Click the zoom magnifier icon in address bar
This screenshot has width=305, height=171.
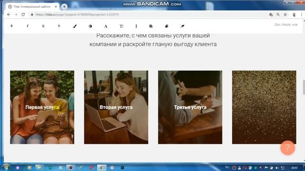(278, 15)
